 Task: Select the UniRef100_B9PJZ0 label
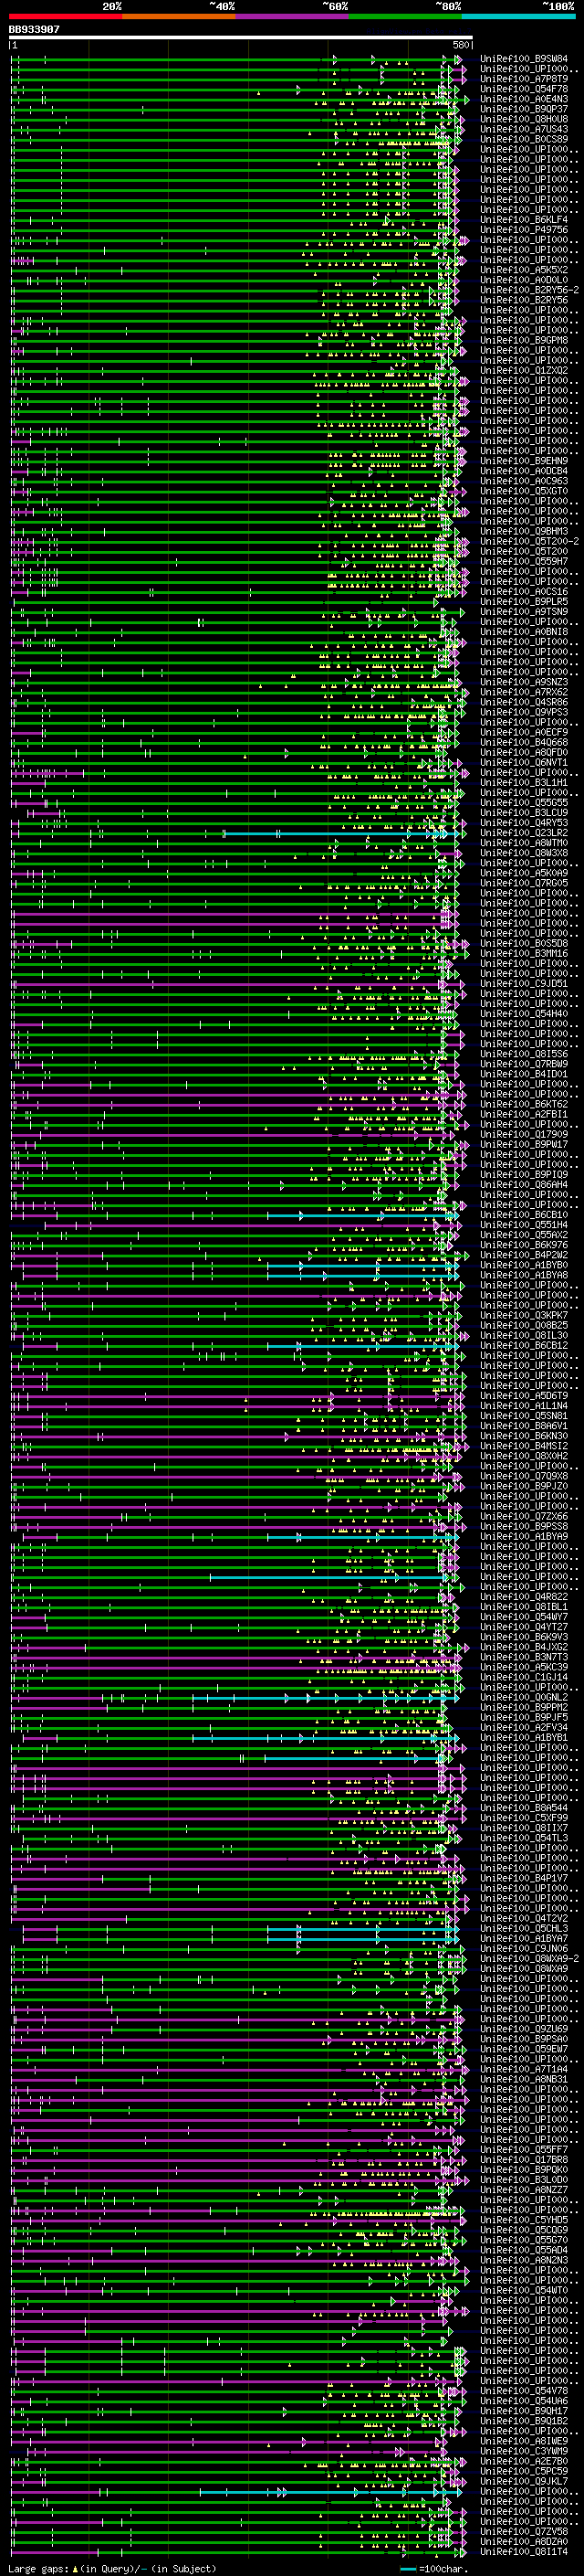pyautogui.click(x=524, y=1486)
